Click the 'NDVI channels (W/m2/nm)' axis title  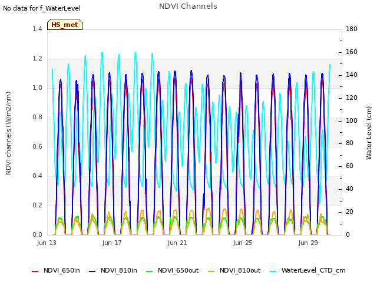coord(8,133)
